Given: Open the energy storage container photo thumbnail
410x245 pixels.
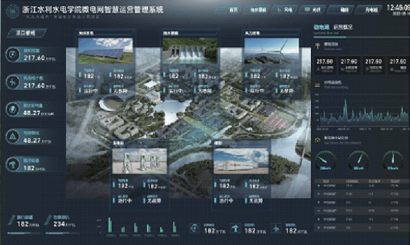Looking at the screenshot, I should pos(241,161).
